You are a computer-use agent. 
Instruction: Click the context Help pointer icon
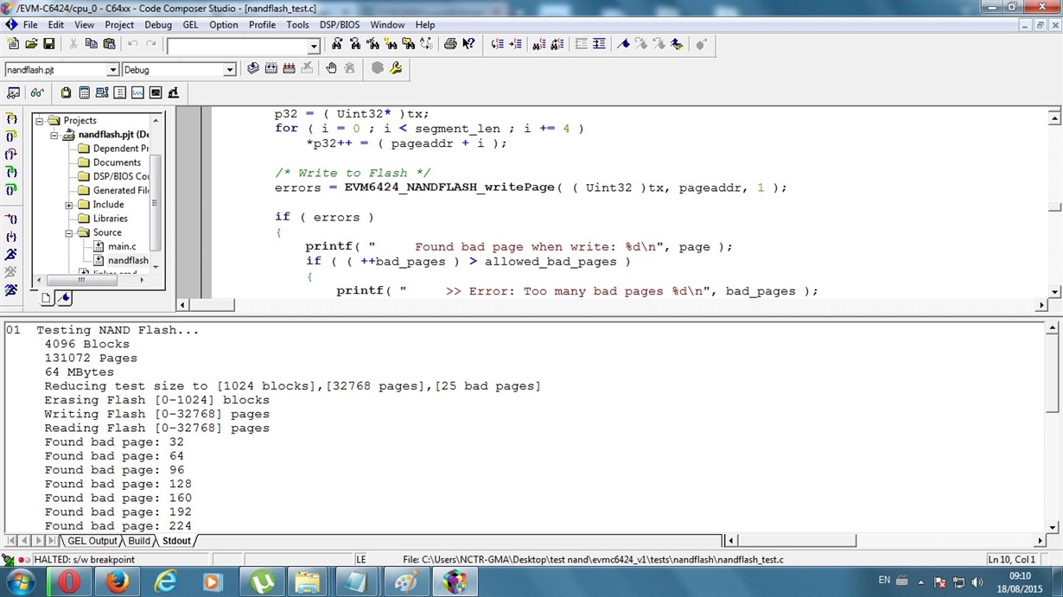tap(468, 44)
